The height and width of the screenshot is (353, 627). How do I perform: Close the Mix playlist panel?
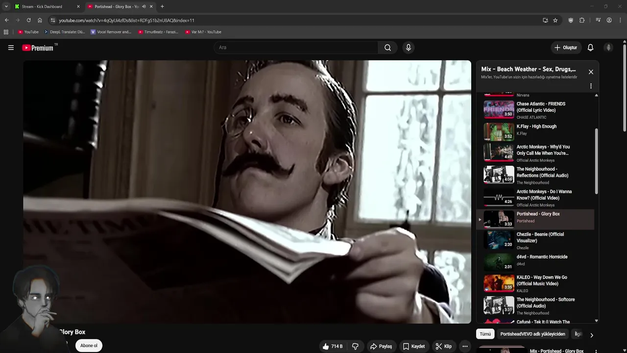591,72
